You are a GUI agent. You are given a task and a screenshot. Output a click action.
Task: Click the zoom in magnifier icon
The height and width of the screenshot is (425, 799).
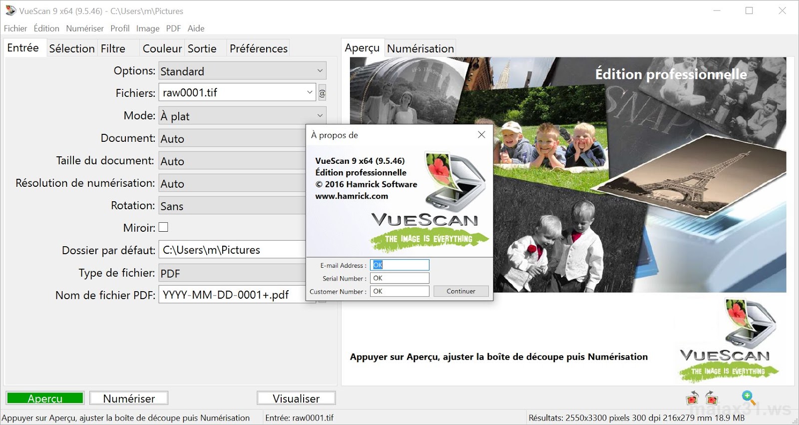[x=748, y=398]
